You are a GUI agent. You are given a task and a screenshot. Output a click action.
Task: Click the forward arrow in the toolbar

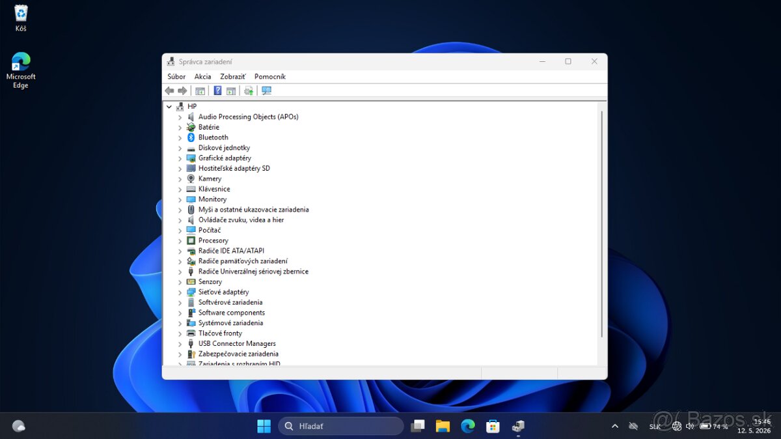pyautogui.click(x=182, y=91)
